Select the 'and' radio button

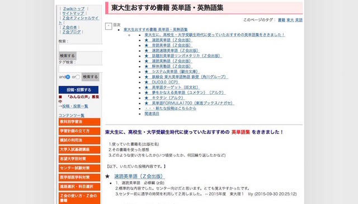[x=68, y=77]
